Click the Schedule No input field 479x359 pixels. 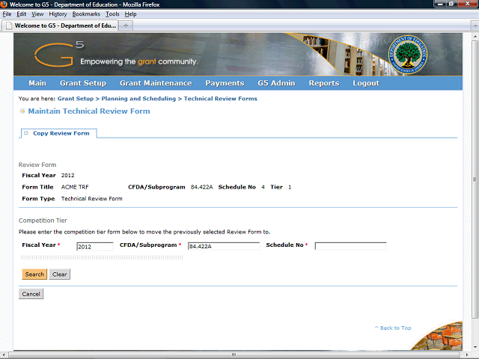tap(350, 246)
